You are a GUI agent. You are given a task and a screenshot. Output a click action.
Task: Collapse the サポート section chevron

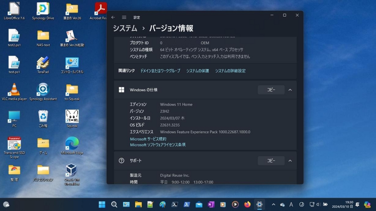point(290,161)
